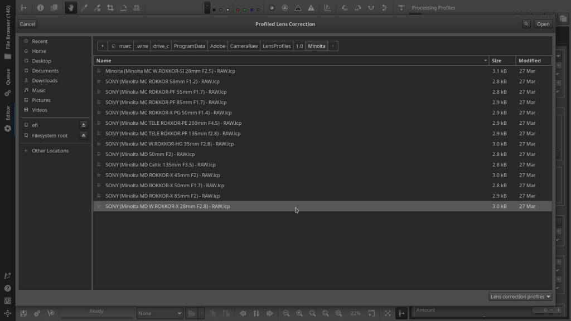The width and height of the screenshot is (571, 321).
Task: Jump to the LensProfiles breadcrumb folder
Action: [x=277, y=46]
